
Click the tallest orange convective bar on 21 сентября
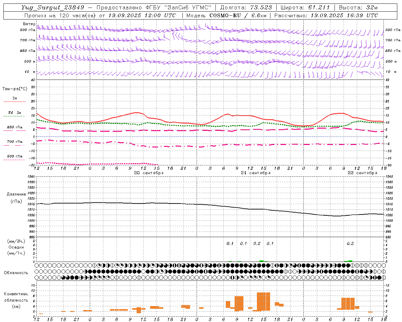click(263, 302)
